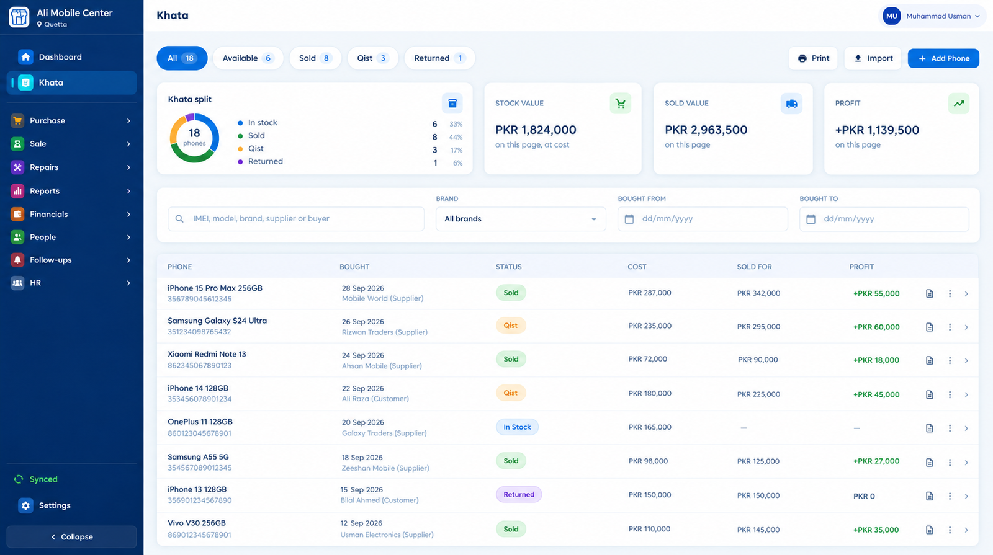Viewport: 993px width, 555px height.
Task: Click the Stock Value cart icon
Action: pos(621,104)
